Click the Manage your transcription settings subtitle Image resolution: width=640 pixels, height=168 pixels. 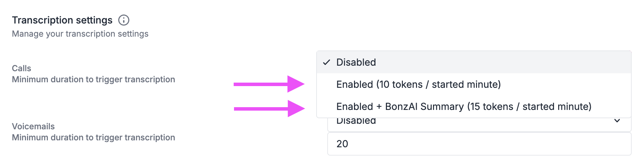80,34
